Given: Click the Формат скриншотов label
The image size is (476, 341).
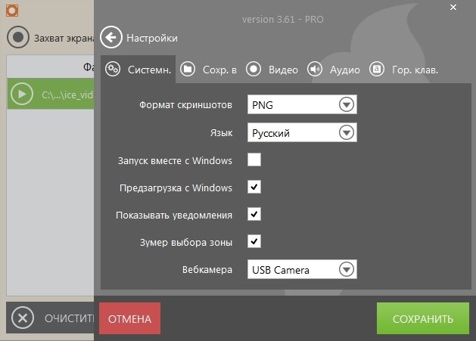Looking at the screenshot, I should (186, 105).
